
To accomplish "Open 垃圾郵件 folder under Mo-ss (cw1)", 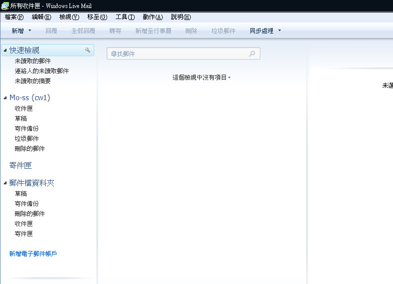I will pos(27,139).
